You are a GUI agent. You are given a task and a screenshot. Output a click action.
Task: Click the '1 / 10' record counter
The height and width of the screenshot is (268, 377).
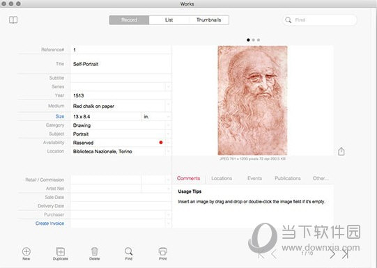tap(307, 253)
